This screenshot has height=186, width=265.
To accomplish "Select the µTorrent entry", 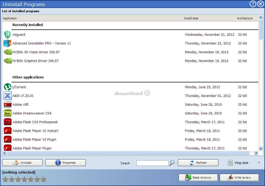I will tap(130, 87).
